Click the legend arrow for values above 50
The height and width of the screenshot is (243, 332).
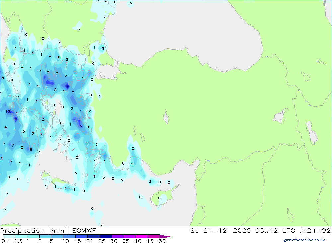[166, 236]
